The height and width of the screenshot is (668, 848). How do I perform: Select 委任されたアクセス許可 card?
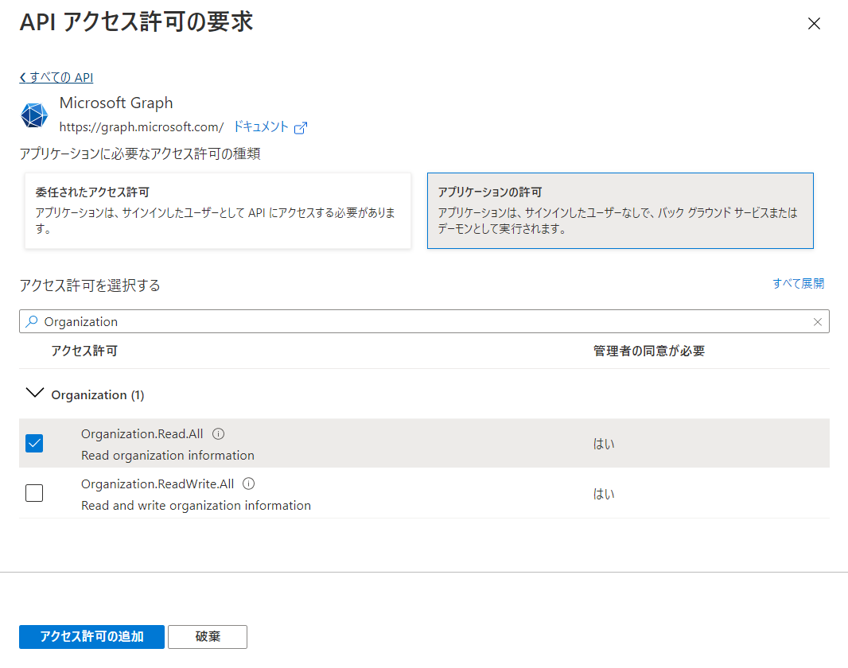click(217, 211)
